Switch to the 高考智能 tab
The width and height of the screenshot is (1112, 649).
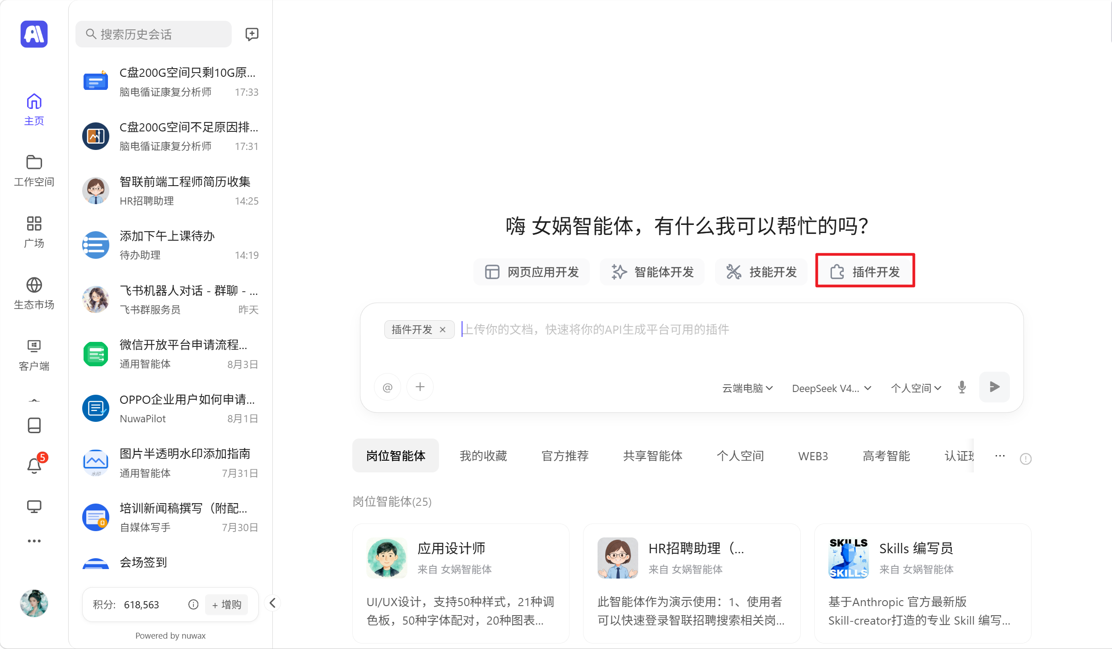coord(886,456)
